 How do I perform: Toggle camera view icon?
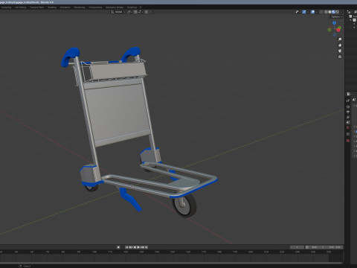coord(340,51)
